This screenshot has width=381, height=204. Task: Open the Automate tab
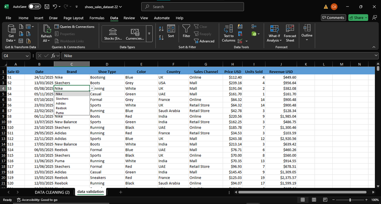[x=162, y=18]
